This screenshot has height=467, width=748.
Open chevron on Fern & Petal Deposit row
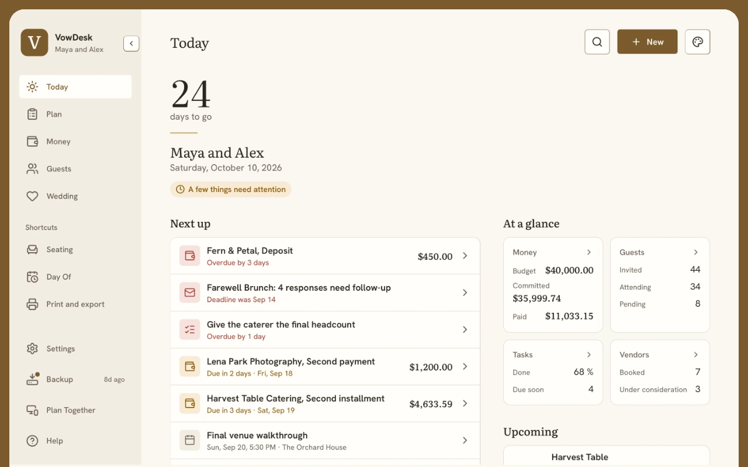pos(465,256)
